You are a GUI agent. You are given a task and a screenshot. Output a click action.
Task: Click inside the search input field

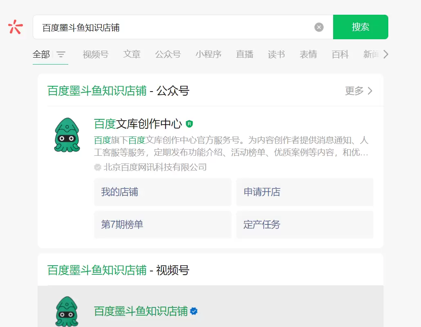163,27
